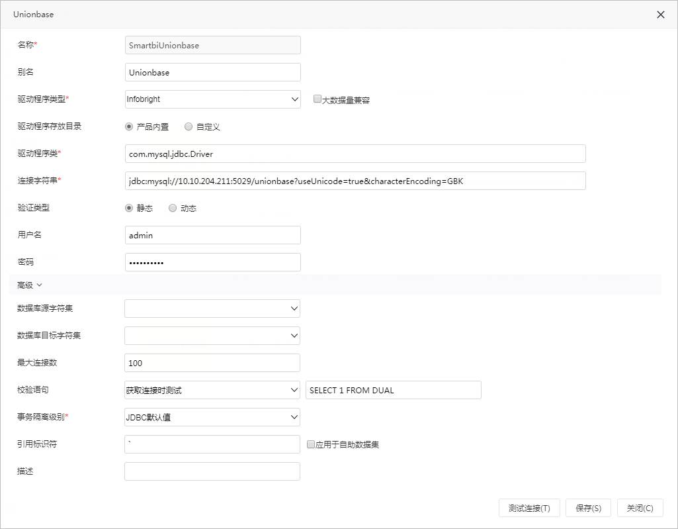Select the 自定义 driver directory radio option
Screen dimensions: 678x529
tap(189, 127)
